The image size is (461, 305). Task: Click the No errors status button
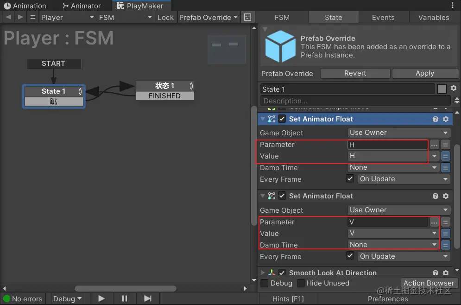click(x=23, y=299)
